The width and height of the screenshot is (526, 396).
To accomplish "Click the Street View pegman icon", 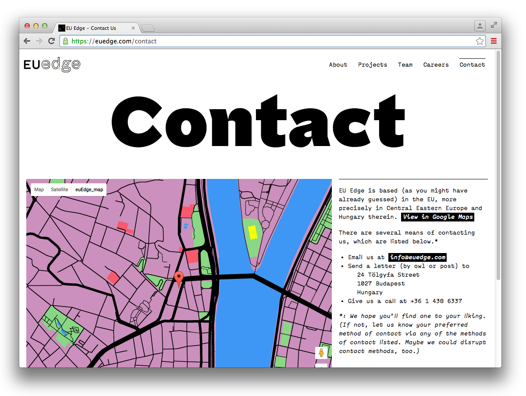I will (x=321, y=353).
